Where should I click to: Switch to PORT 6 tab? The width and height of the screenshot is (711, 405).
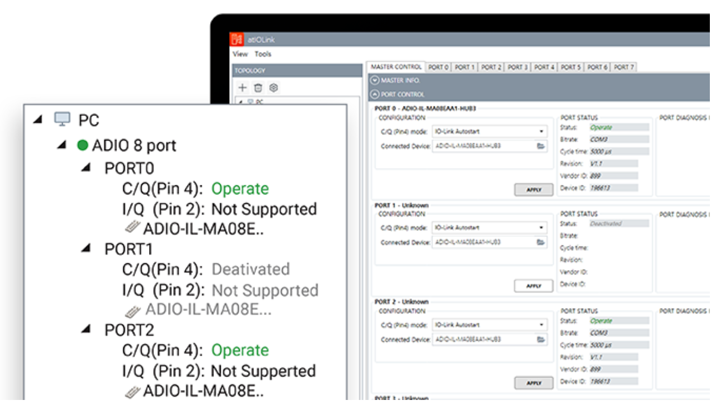point(597,67)
